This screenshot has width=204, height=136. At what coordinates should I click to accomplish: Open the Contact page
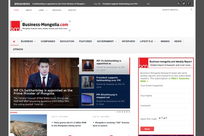coord(72,10)
